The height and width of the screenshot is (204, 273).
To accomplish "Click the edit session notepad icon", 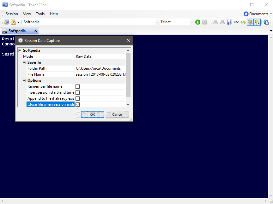I will (x=13, y=22).
